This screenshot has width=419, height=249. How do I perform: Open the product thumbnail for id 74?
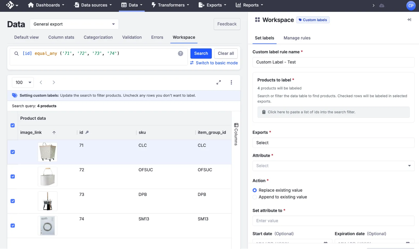(x=47, y=226)
